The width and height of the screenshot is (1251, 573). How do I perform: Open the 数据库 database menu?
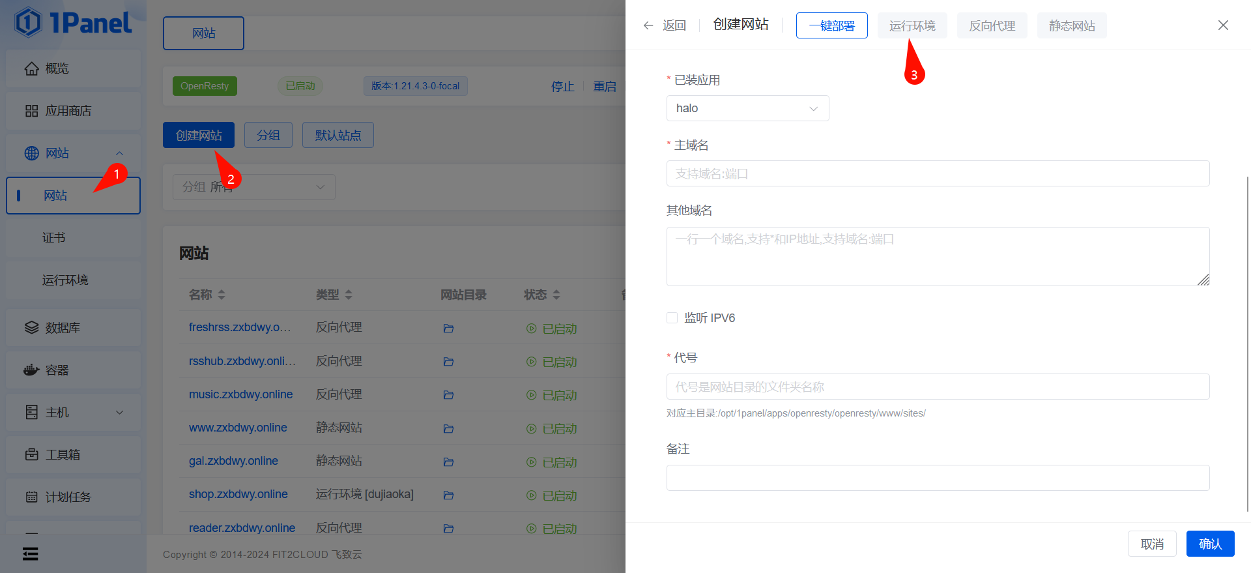coord(73,327)
